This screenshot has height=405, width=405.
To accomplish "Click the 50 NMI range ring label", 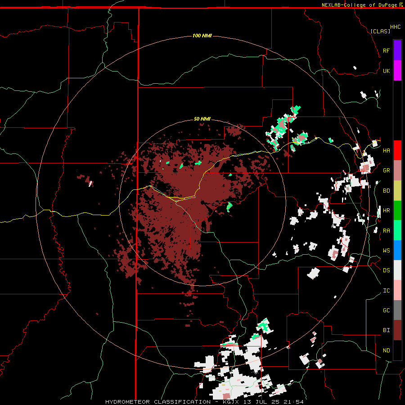I will (x=202, y=119).
